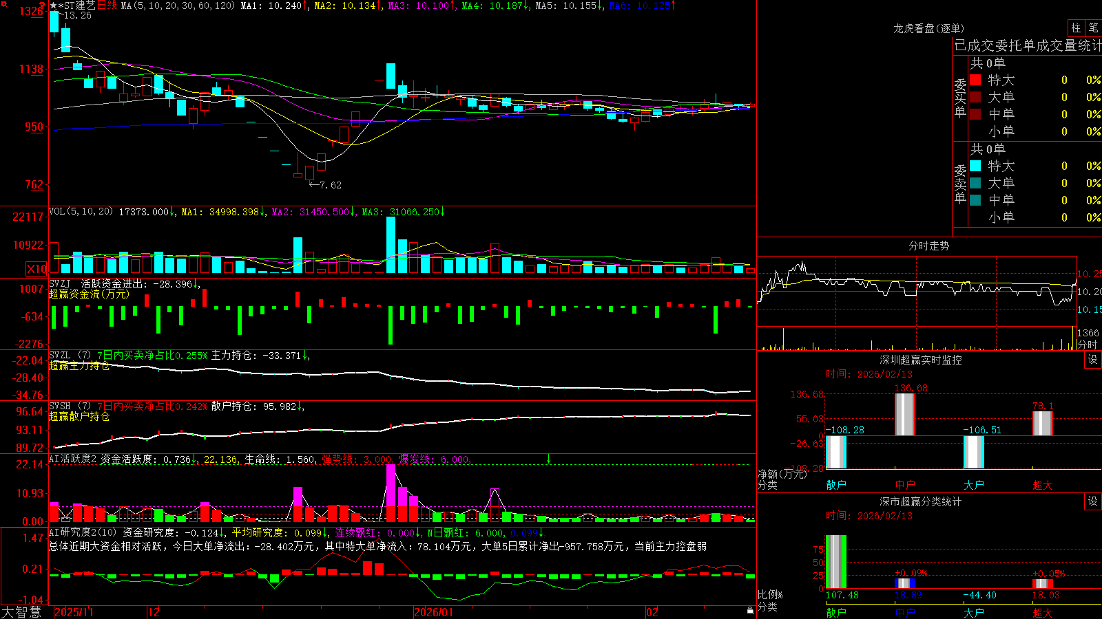The width and height of the screenshot is (1102, 619).
Task: Click the 爆发线: 6.000 label
Action: point(434,459)
